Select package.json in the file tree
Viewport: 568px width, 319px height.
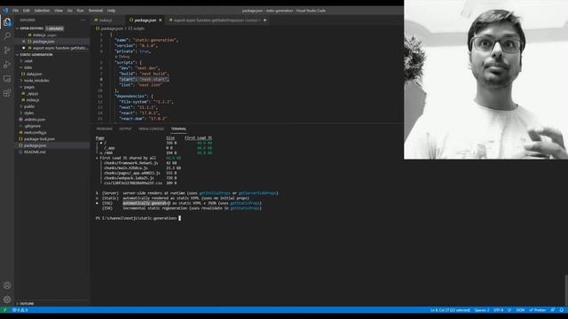coord(35,145)
